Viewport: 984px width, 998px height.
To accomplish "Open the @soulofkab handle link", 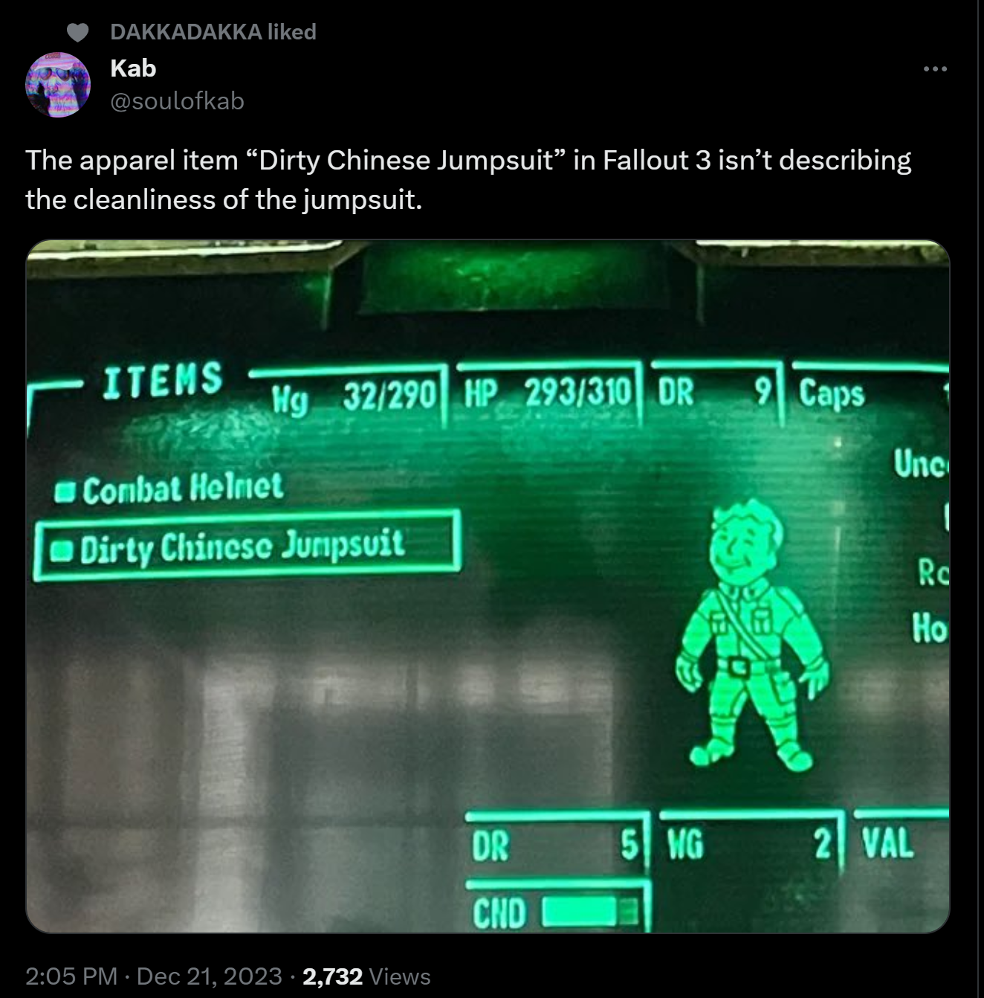I will pyautogui.click(x=177, y=101).
